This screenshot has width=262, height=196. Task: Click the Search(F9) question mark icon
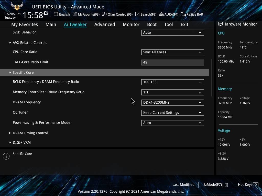[x=137, y=14]
